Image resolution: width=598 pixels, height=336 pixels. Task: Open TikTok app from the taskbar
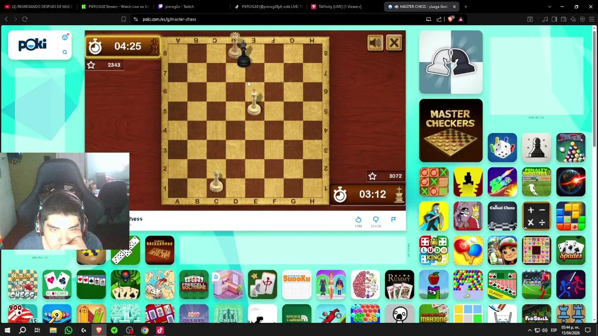click(x=160, y=330)
